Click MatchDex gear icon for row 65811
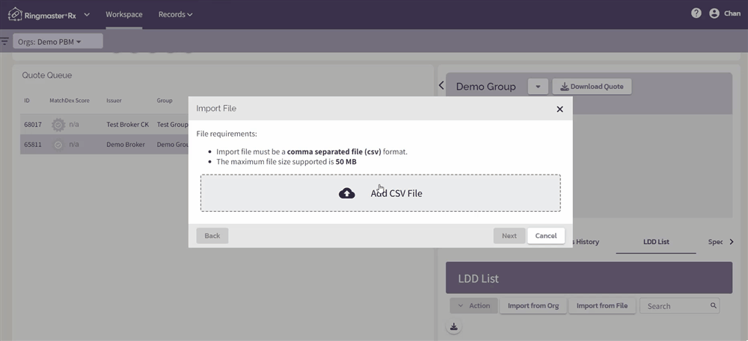This screenshot has height=341, width=748. (x=58, y=145)
